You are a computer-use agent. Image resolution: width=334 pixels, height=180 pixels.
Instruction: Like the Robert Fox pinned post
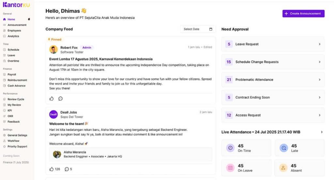(52, 98)
